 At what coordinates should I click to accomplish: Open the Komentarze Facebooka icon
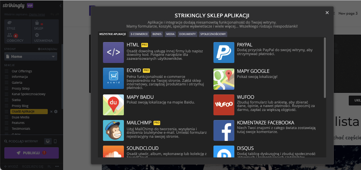tap(224, 131)
